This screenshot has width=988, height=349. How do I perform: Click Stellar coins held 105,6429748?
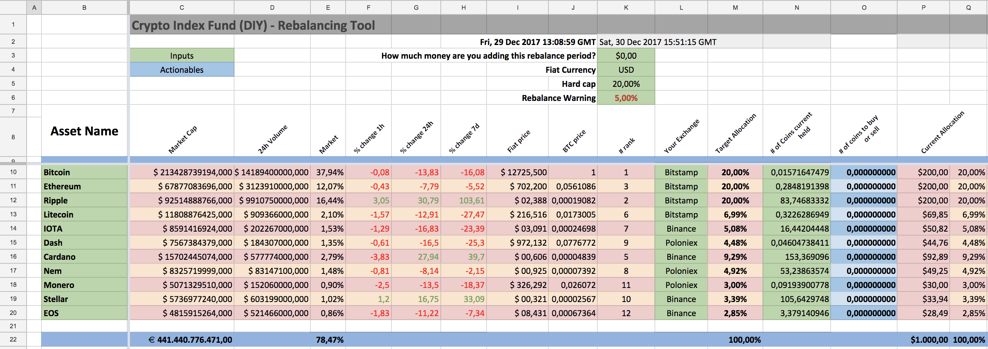(797, 299)
